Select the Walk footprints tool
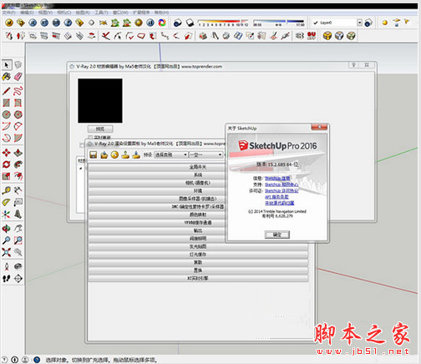Screen dimensions: 421x364 pos(7,278)
